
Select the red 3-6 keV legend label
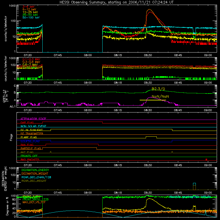click(x=29, y=7)
